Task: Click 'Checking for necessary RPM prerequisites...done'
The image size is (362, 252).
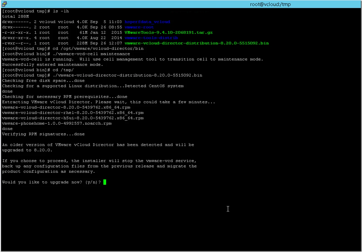Action: pyautogui.click(x=65, y=97)
